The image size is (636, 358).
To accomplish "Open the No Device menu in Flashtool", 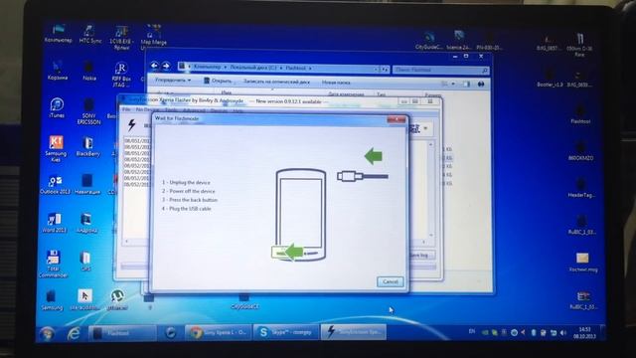I will click(x=148, y=109).
